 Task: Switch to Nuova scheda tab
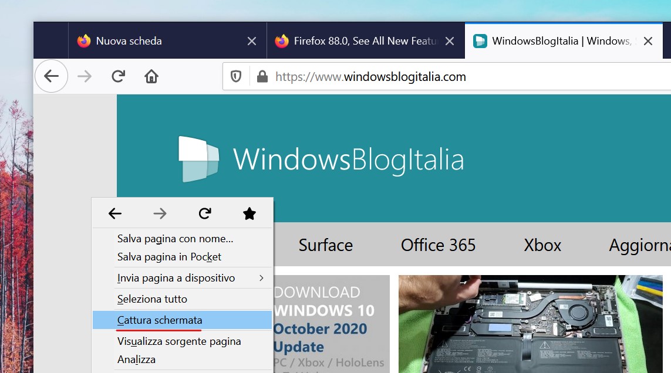pyautogui.click(x=167, y=40)
